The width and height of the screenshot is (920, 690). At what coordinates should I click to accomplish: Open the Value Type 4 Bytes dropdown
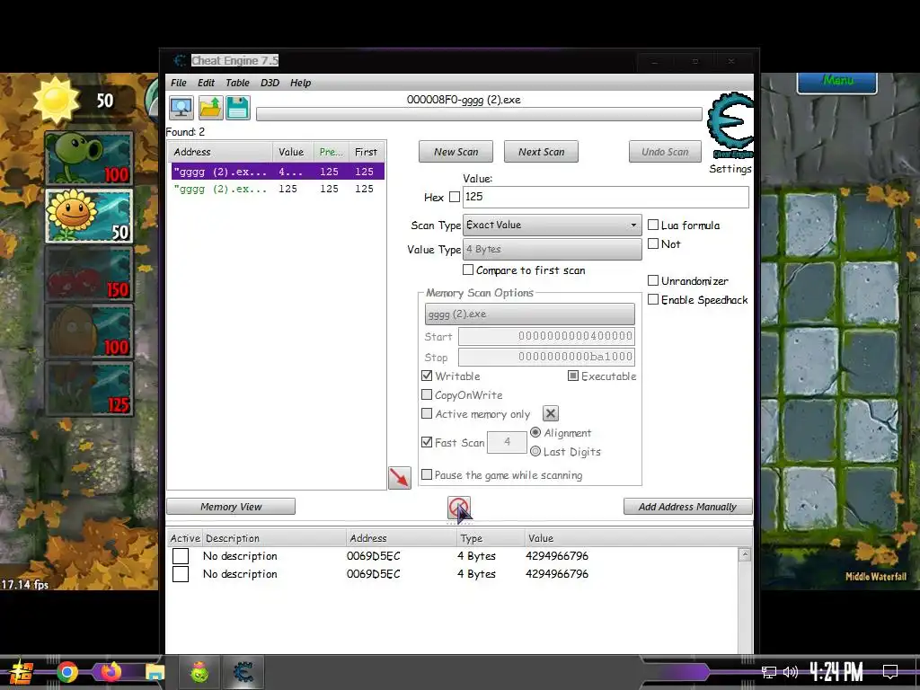(x=553, y=250)
